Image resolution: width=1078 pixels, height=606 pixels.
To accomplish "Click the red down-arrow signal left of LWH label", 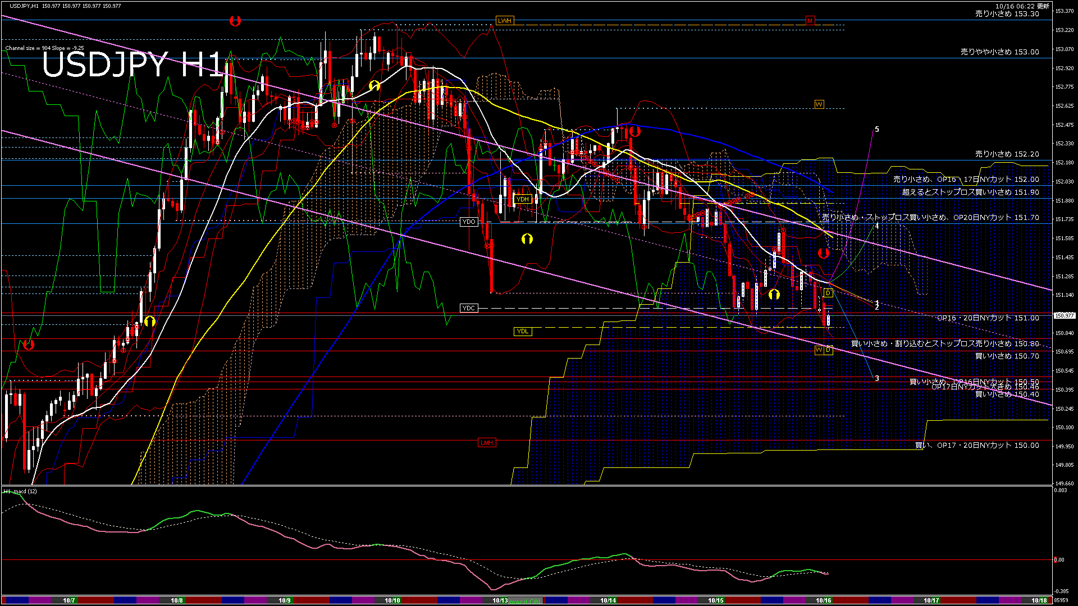I will (235, 21).
